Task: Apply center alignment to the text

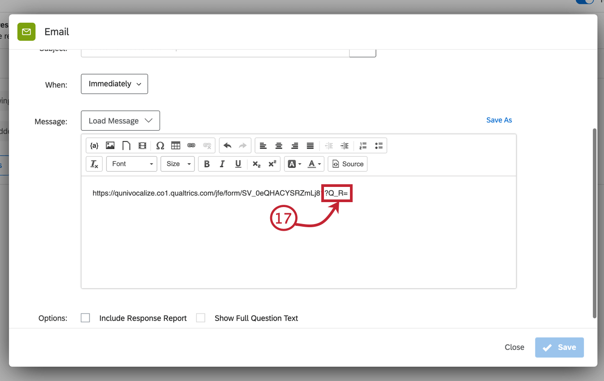Action: pos(279,145)
